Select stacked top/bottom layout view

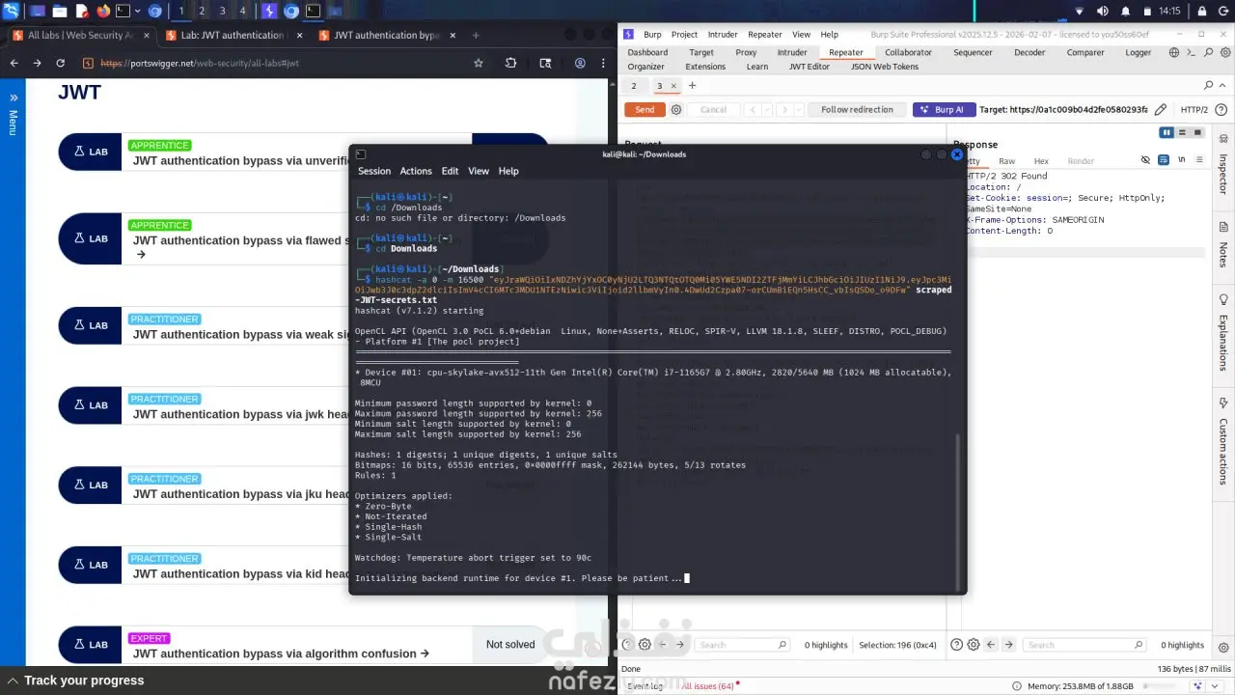click(1183, 132)
